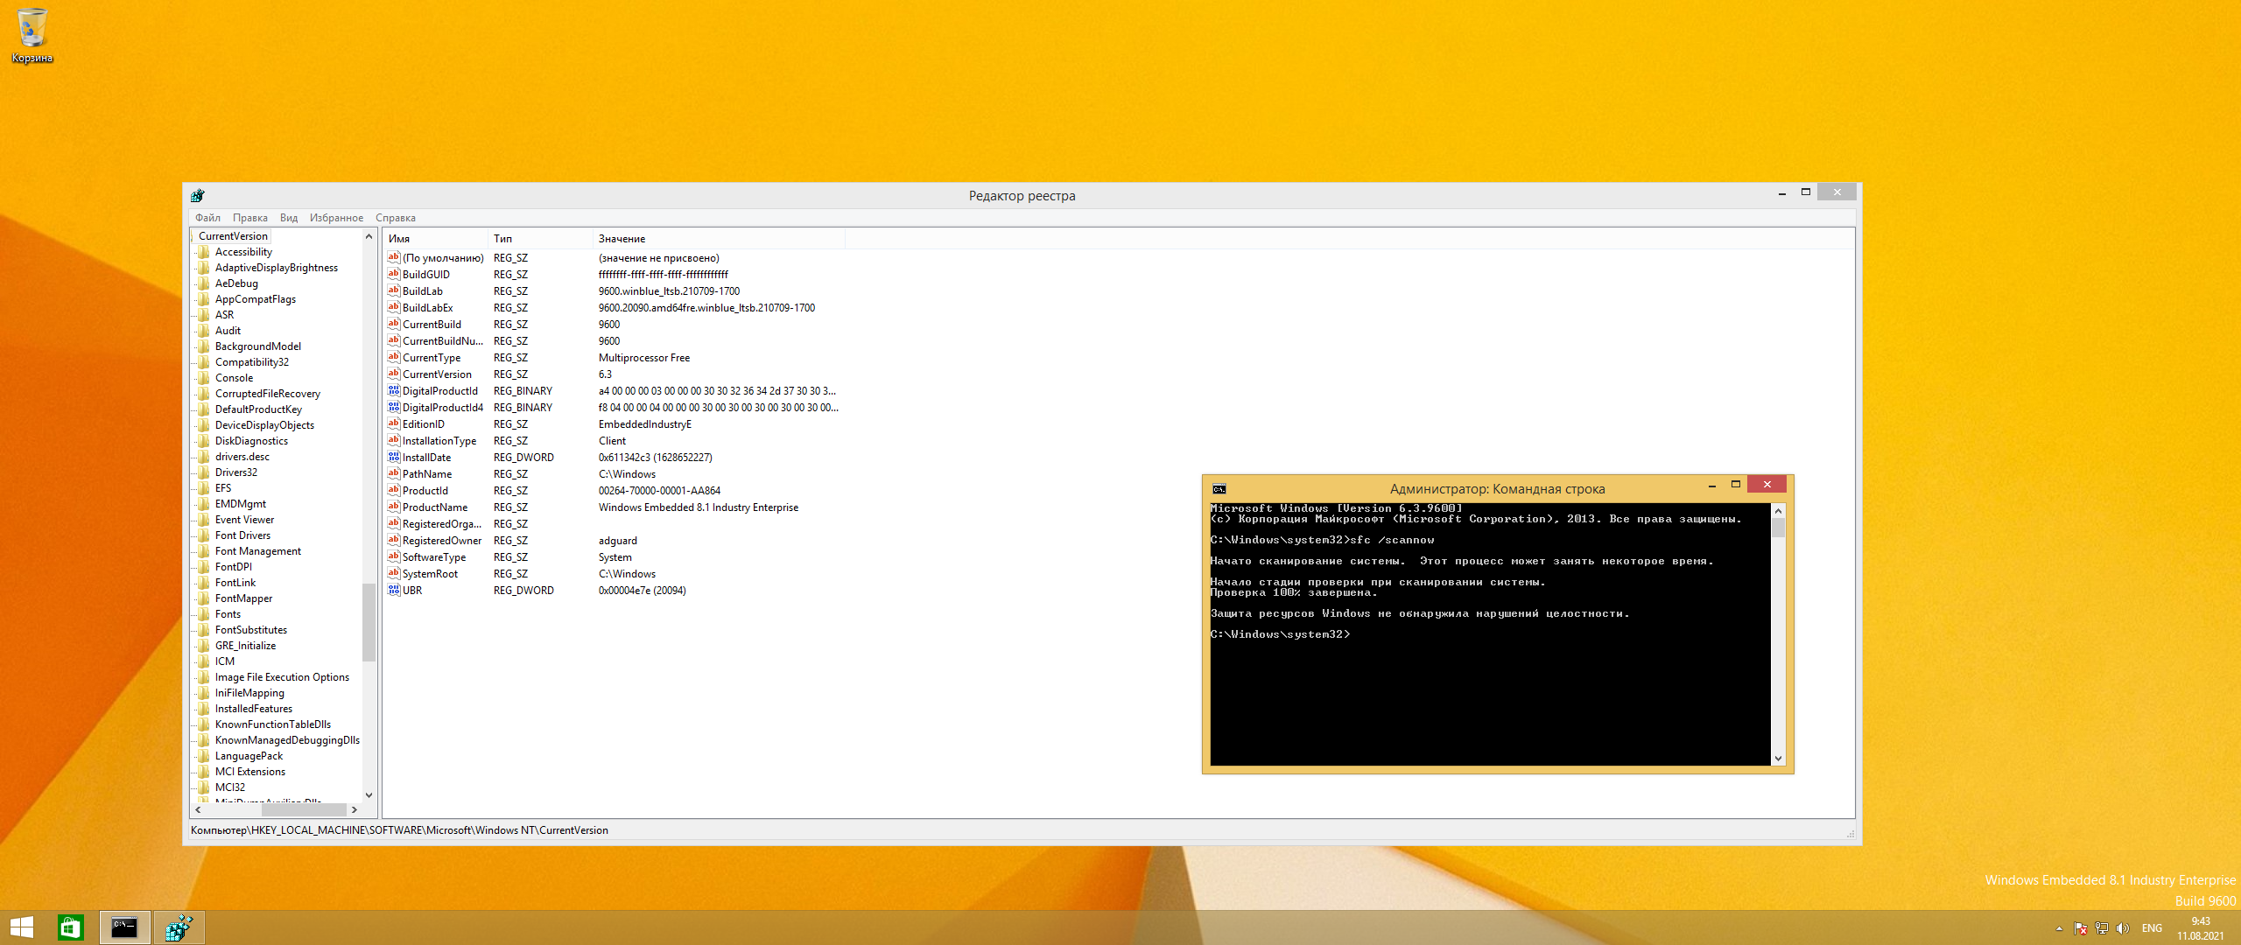Select the BuildGUID value icon
2241x945 pixels.
coord(394,274)
